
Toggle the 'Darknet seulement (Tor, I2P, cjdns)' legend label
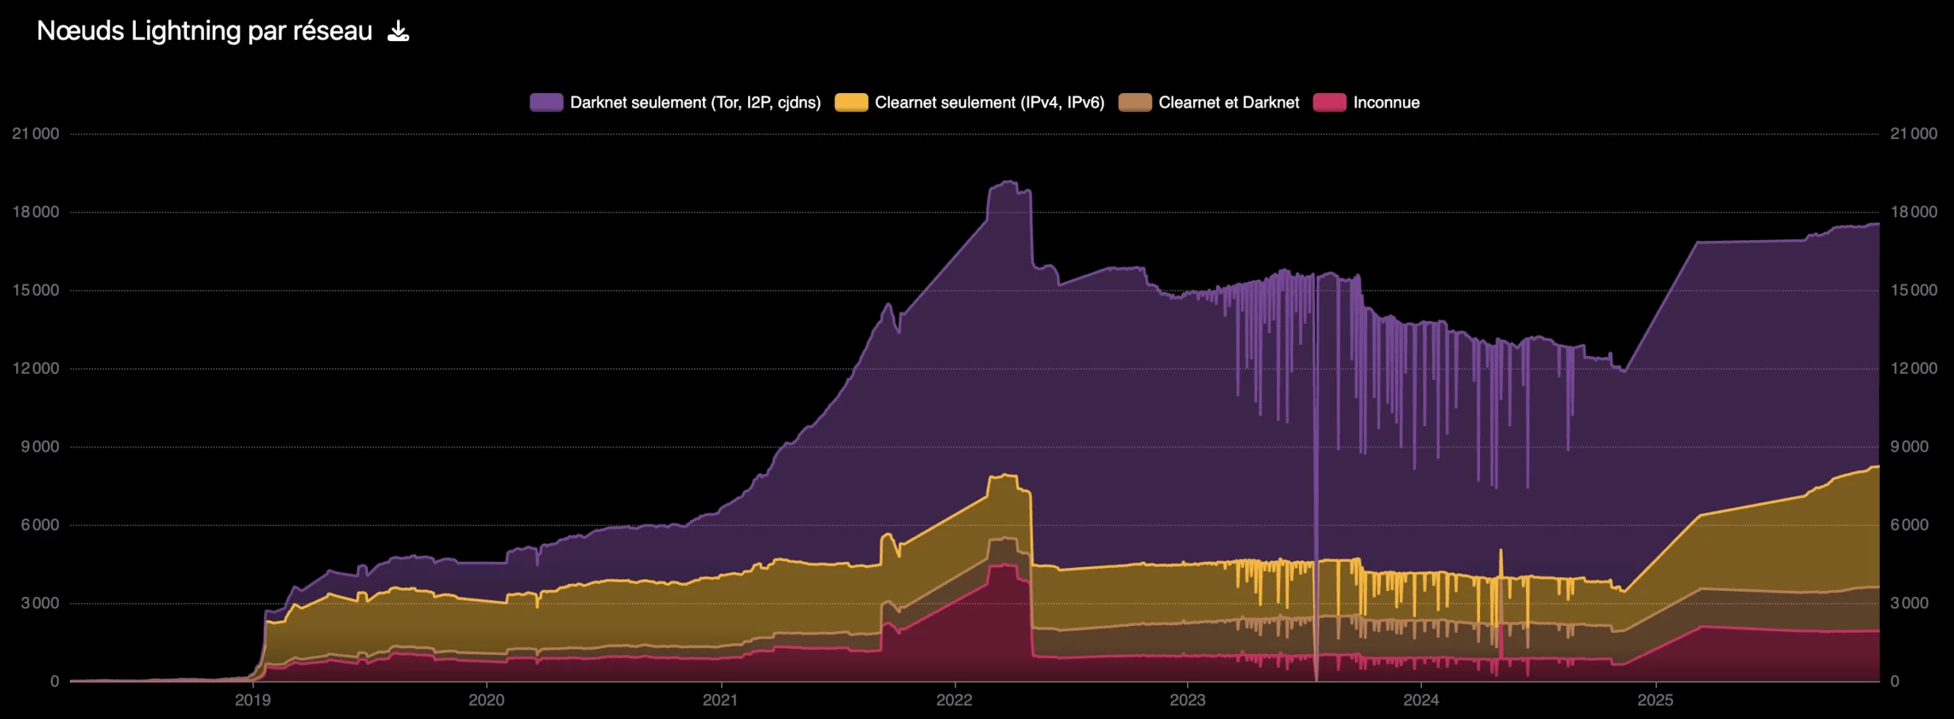tap(695, 103)
